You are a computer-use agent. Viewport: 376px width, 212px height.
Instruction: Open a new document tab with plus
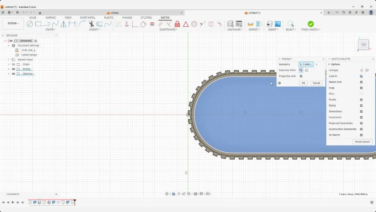(328, 13)
